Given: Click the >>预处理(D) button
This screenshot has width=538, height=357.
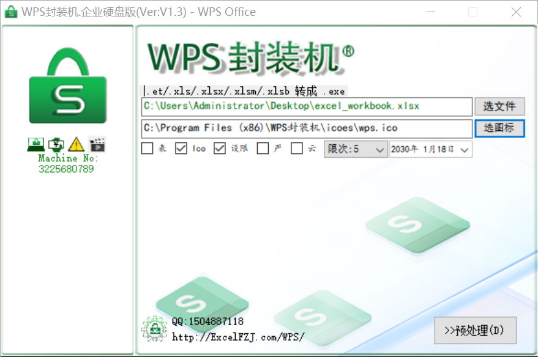Looking at the screenshot, I should point(475,330).
